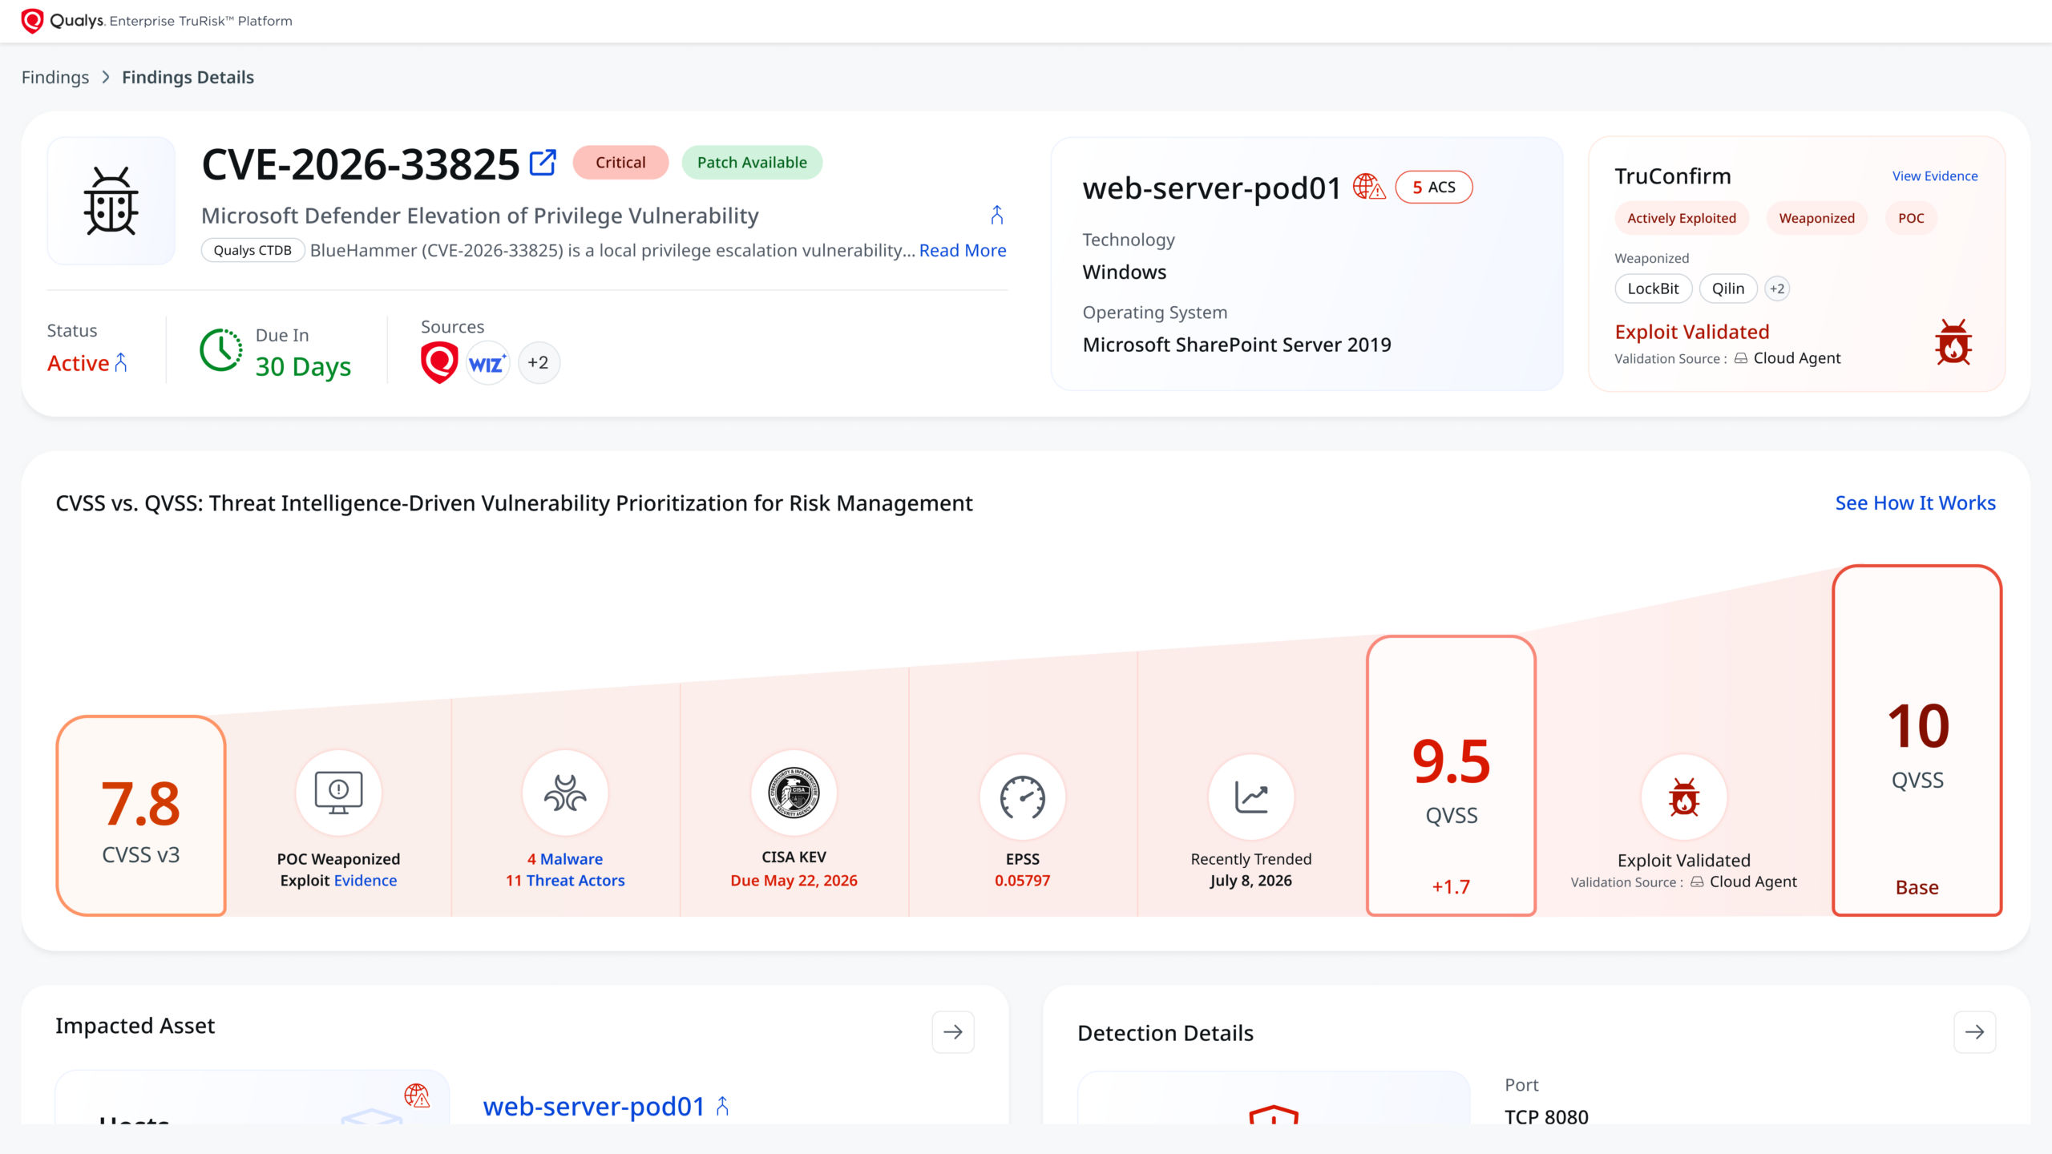Click the upward arrow icon beside vulnerability title
The width and height of the screenshot is (2052, 1154).
coord(997,215)
